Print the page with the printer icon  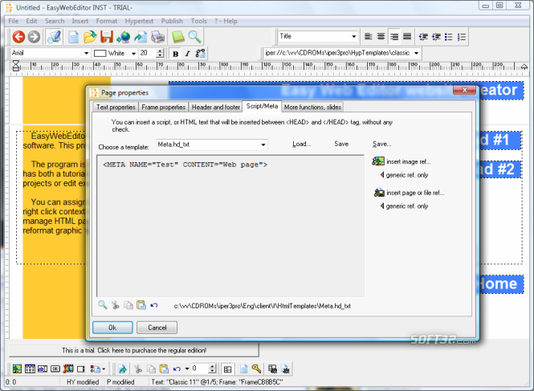(157, 37)
